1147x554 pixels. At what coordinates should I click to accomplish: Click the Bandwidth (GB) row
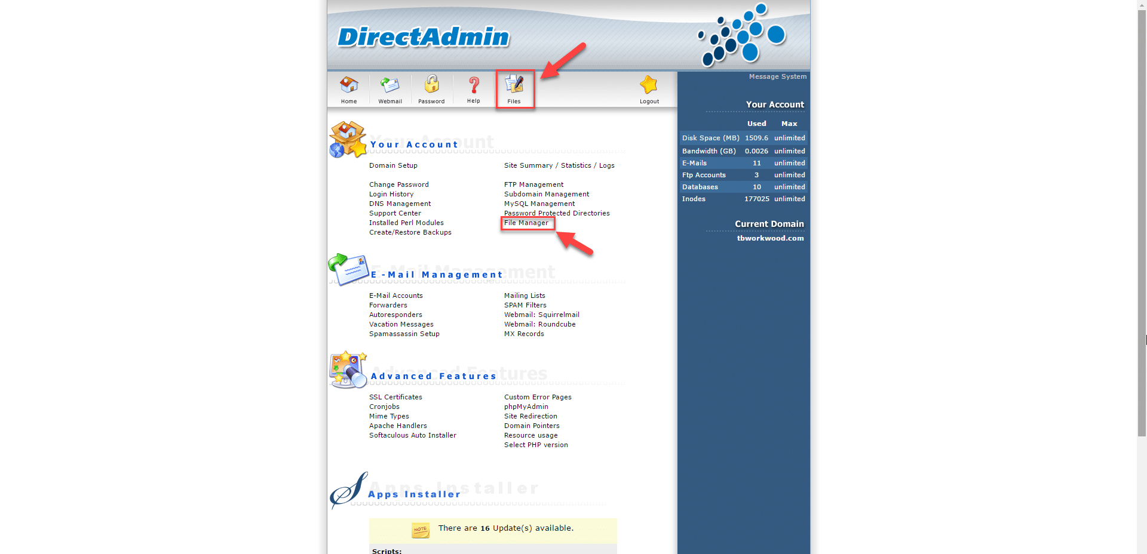point(743,151)
